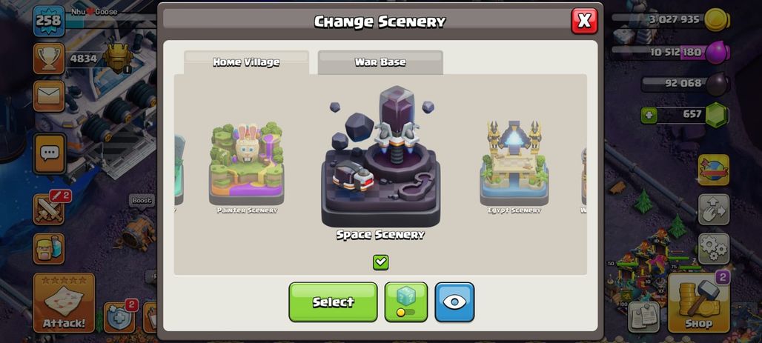Click the elixir storage progress bar
Image resolution: width=762 pixels, height=343 pixels.
[x=670, y=51]
